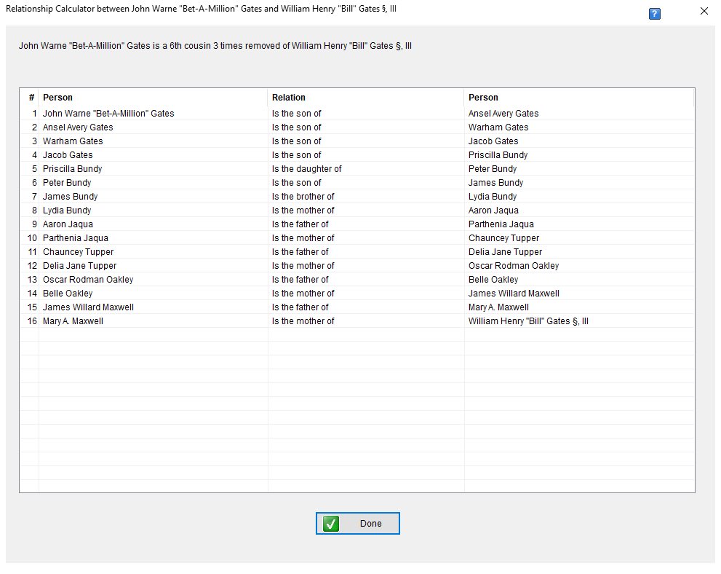
Task: Select Mary A. Maxwell in row 16 first column
Action: (73, 321)
